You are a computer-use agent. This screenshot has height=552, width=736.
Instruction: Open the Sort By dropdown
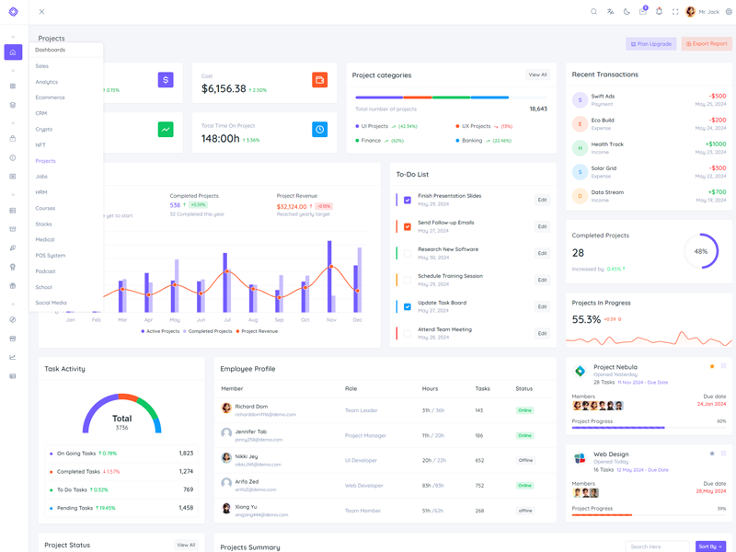click(710, 546)
